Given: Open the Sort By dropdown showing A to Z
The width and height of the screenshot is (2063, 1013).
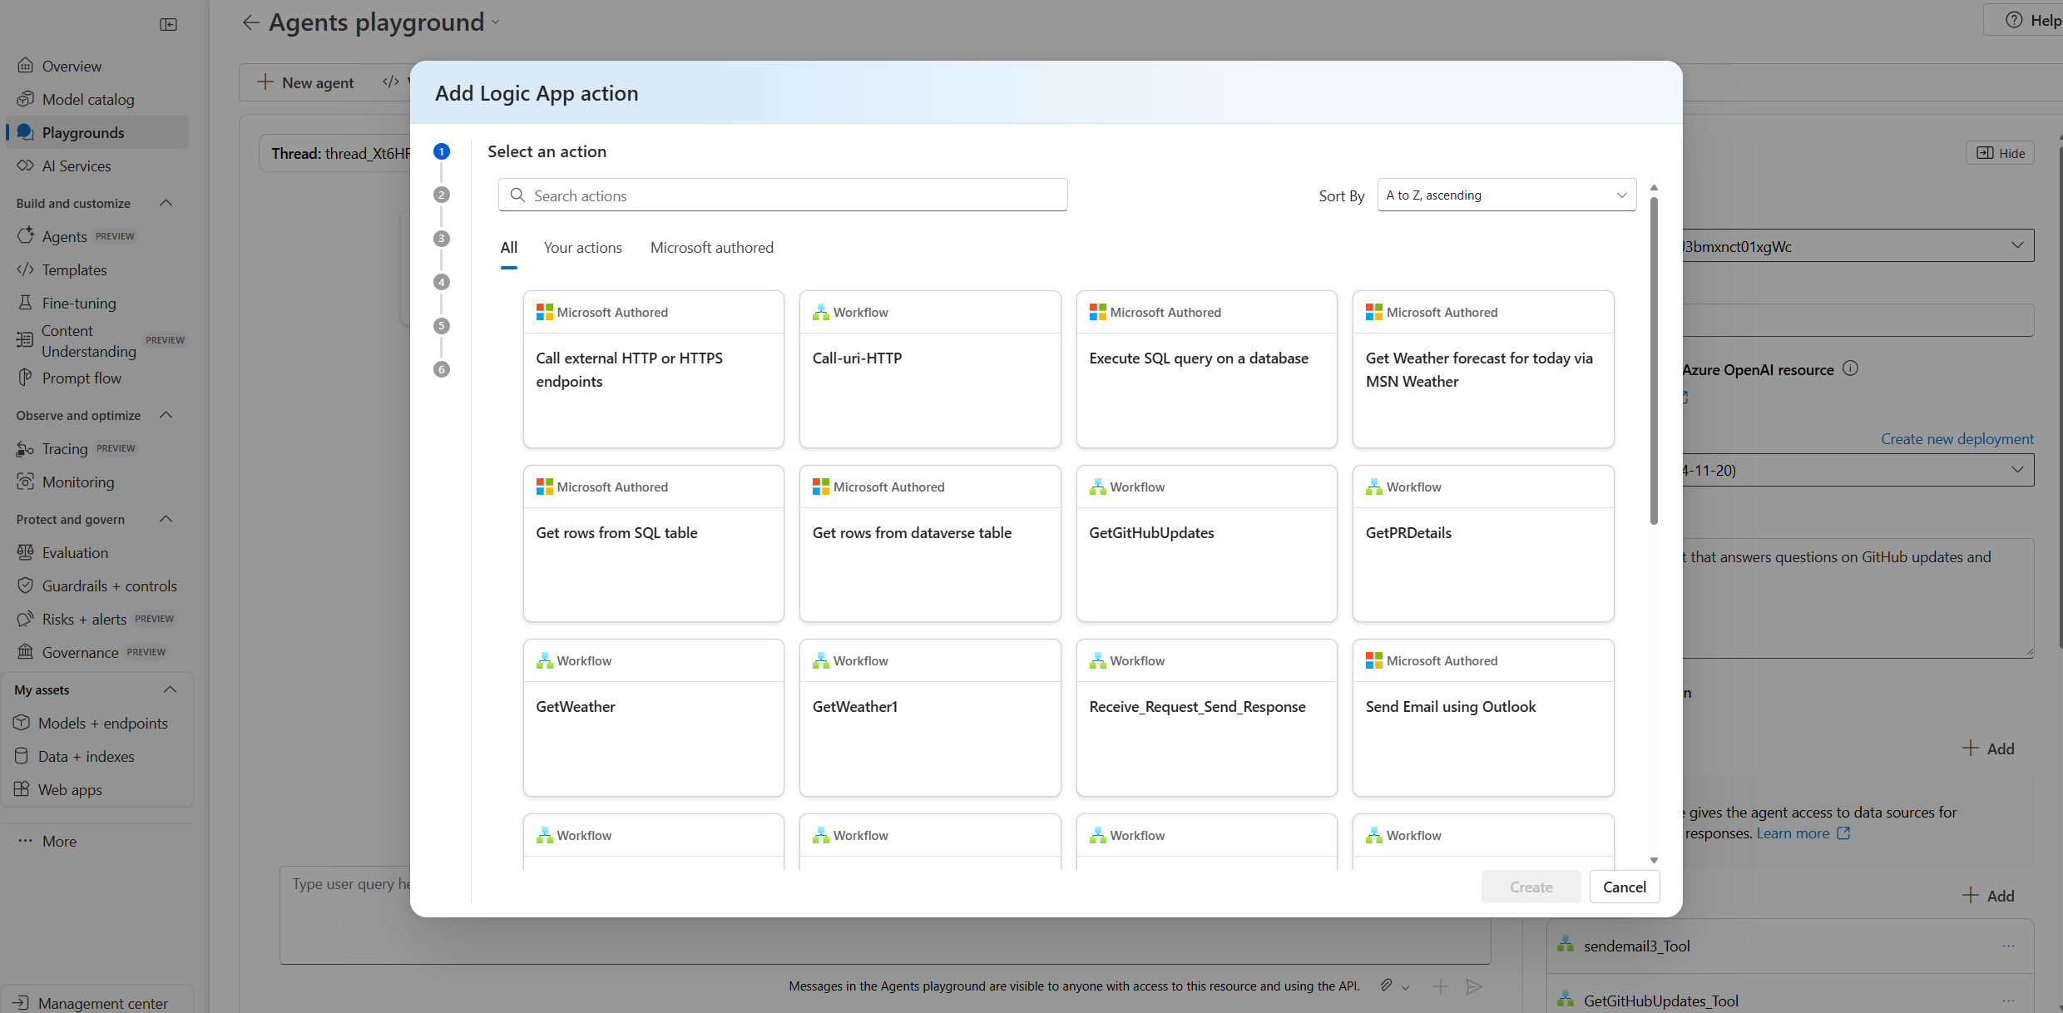Looking at the screenshot, I should tap(1506, 195).
